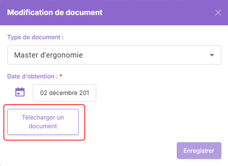The image size is (228, 166).
Task: Save changes with Enregistrer button
Action: [199, 151]
